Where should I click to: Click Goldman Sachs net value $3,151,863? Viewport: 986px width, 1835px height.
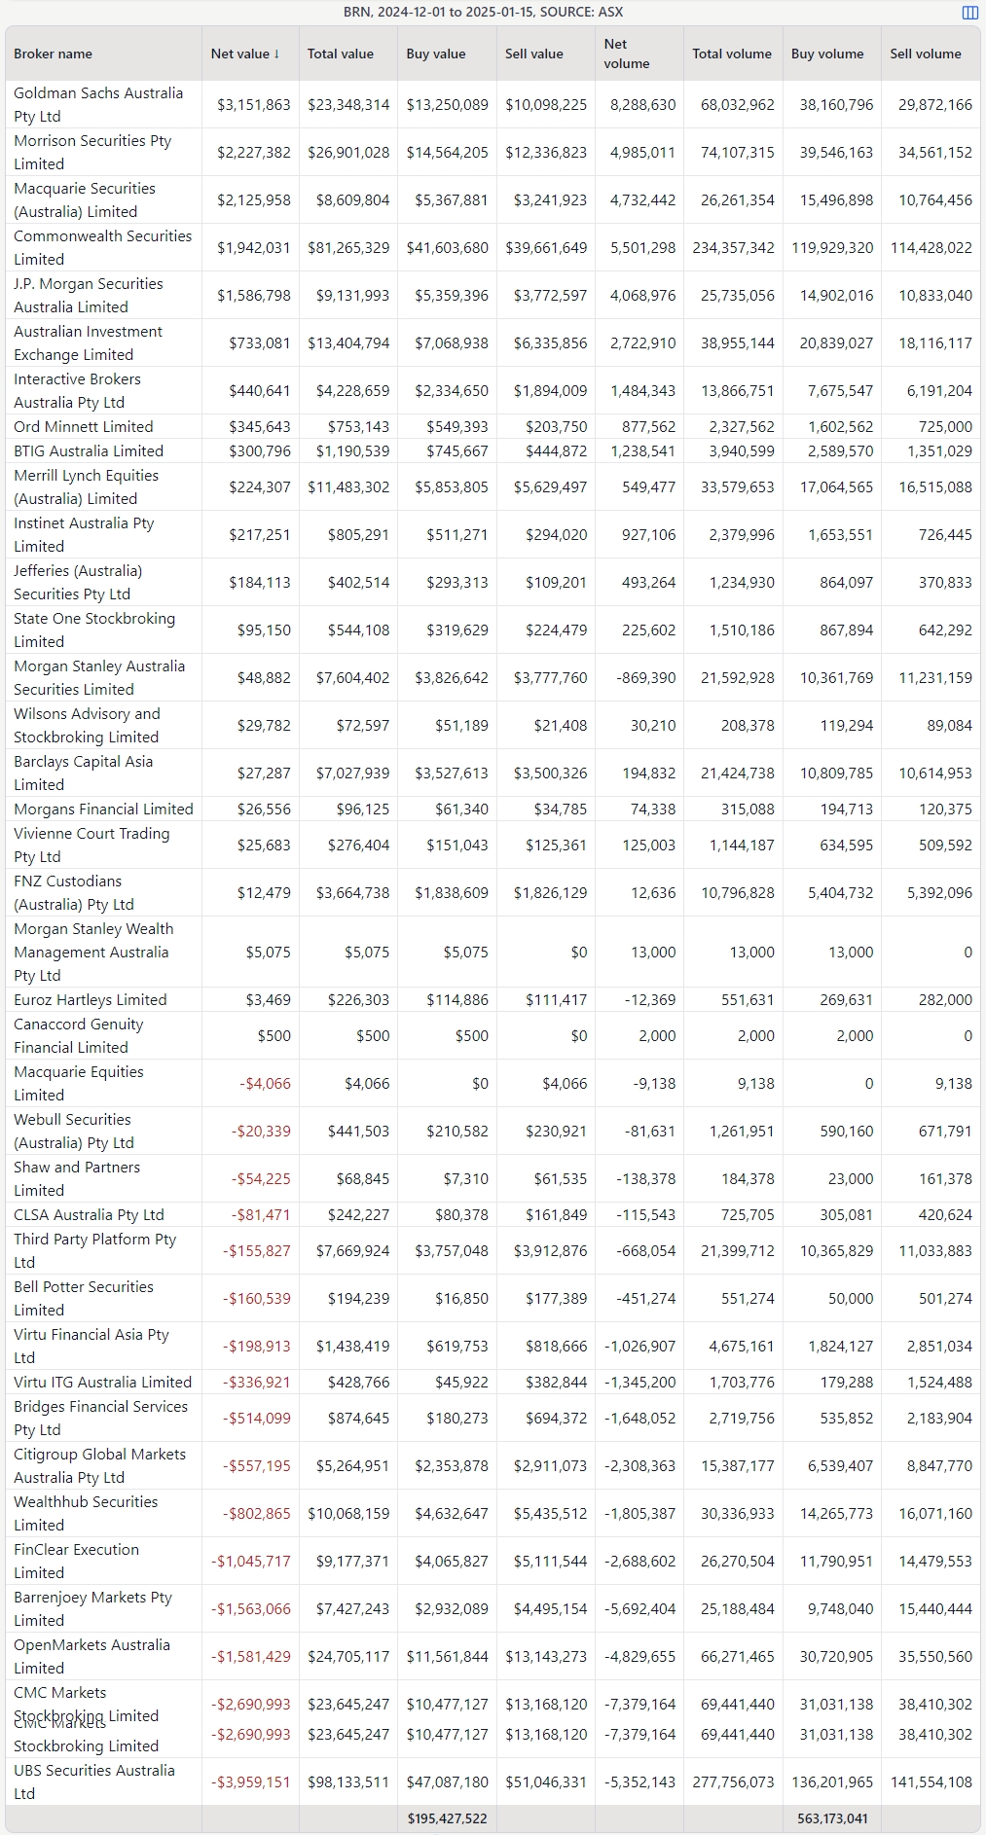pyautogui.click(x=253, y=104)
